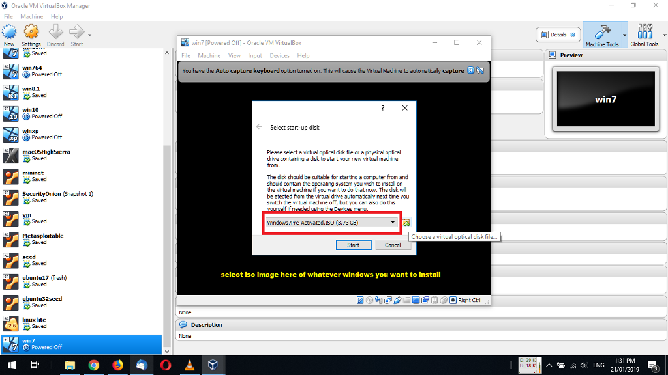The image size is (668, 375).
Task: Select the Metasploitable virtual machine
Action: tap(81, 239)
